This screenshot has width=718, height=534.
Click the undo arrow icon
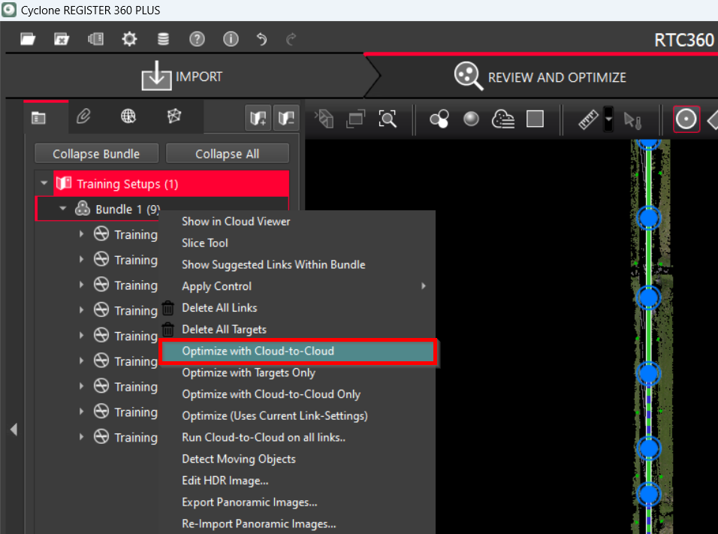point(261,39)
